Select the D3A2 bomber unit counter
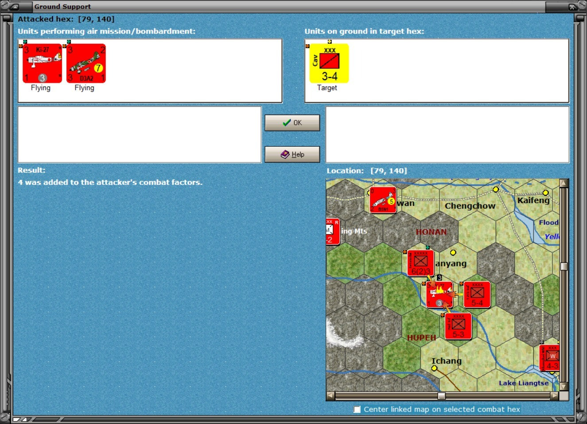The height and width of the screenshot is (424, 587). [x=86, y=63]
